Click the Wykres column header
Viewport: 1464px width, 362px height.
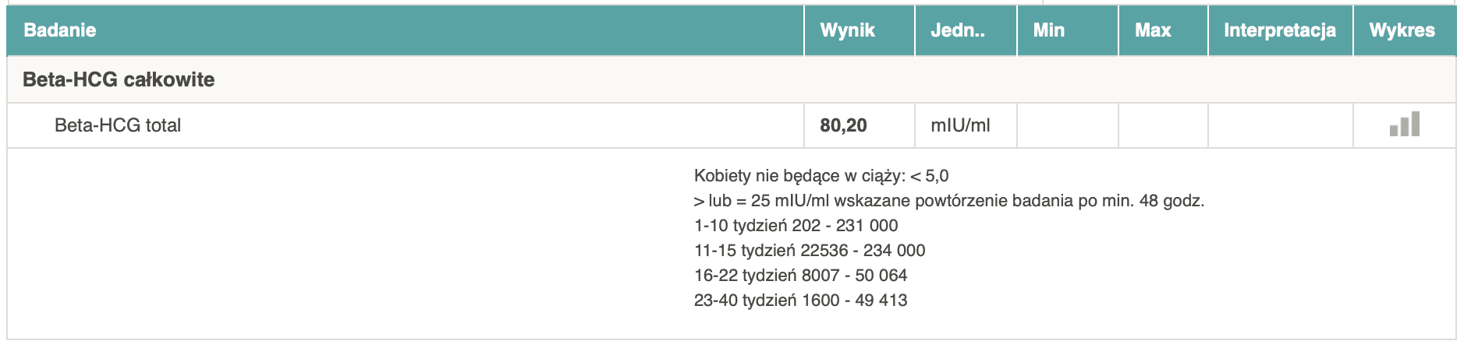1402,30
